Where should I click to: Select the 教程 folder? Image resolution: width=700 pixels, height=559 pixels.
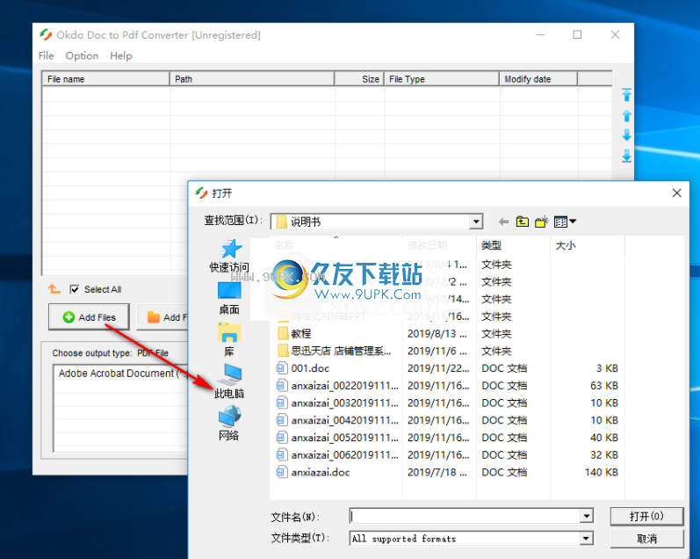[x=301, y=333]
